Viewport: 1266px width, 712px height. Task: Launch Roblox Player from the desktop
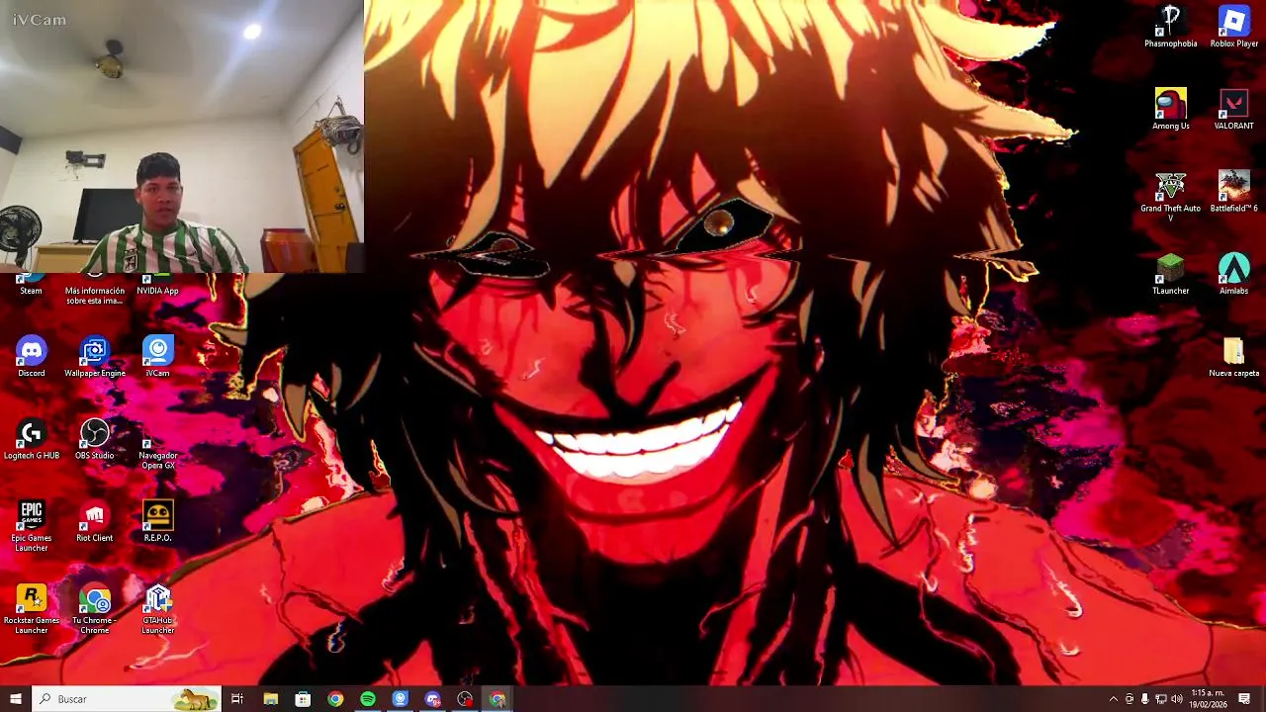click(x=1233, y=27)
